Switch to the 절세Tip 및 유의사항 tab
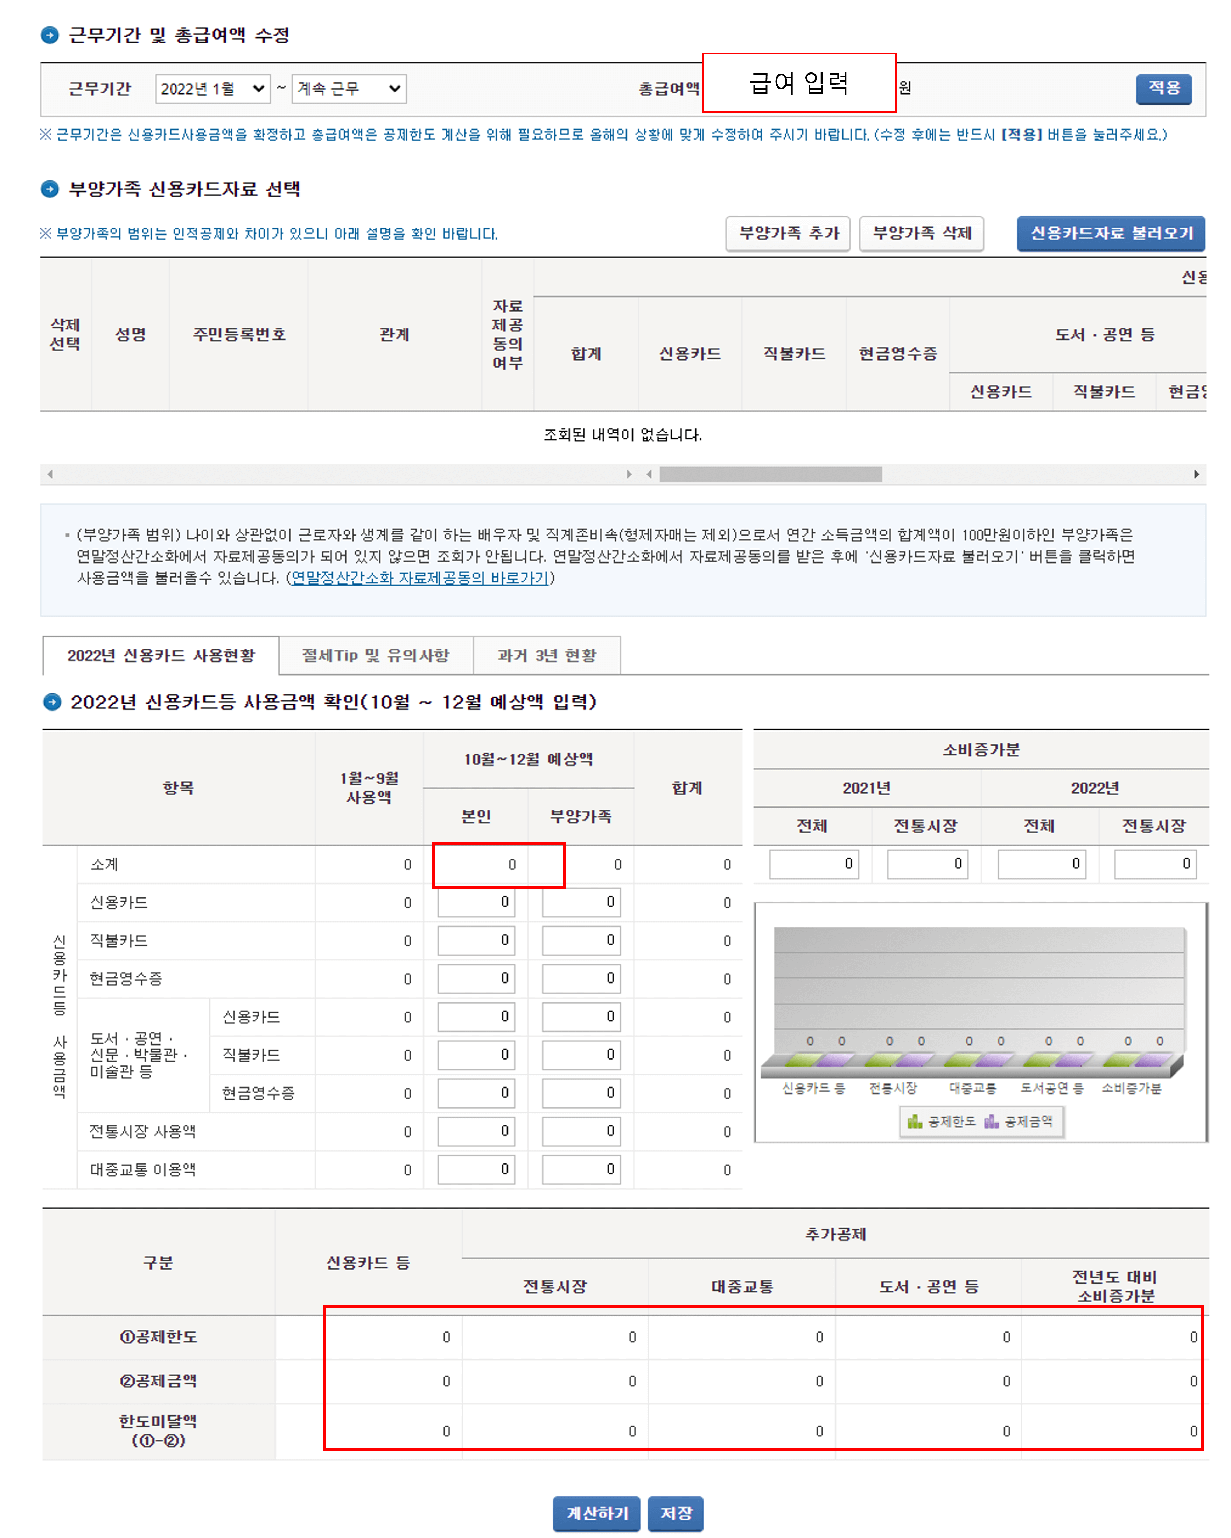Screen dimensions: 1231x1538 [x=377, y=655]
